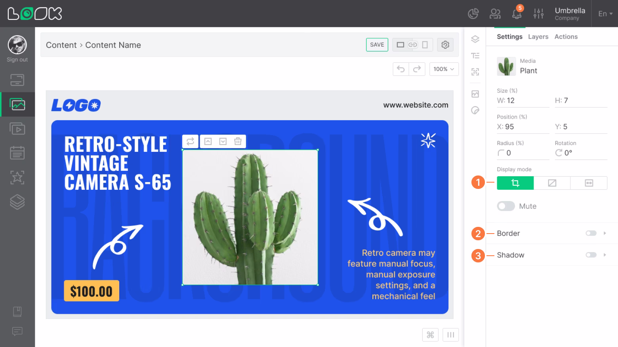Click the Content breadcrumb link

pos(61,45)
